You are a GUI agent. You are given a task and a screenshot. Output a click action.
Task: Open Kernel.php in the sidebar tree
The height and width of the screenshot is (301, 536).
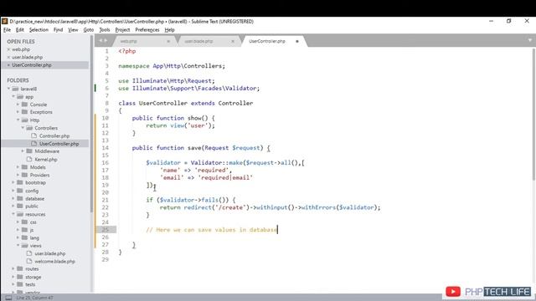[x=46, y=160]
